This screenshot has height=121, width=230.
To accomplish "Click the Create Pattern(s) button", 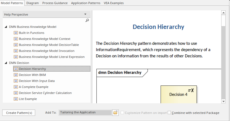I will [19, 113].
